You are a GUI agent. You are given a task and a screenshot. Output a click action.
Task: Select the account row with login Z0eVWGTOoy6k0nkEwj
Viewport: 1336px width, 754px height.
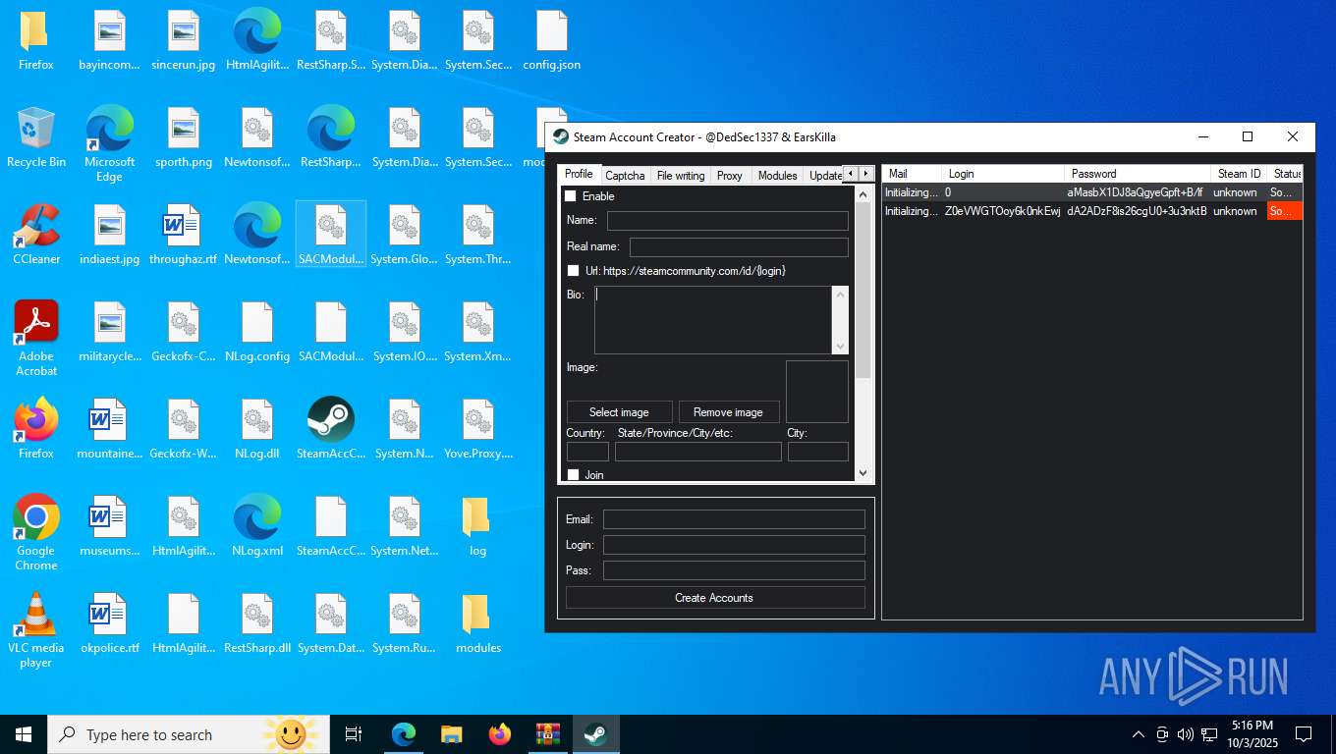pyautogui.click(x=1092, y=211)
